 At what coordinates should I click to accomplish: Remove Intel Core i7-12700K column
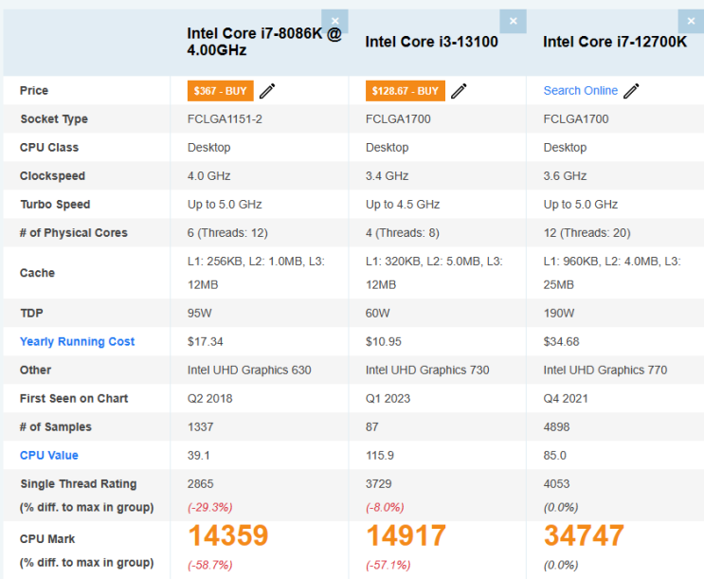691,21
